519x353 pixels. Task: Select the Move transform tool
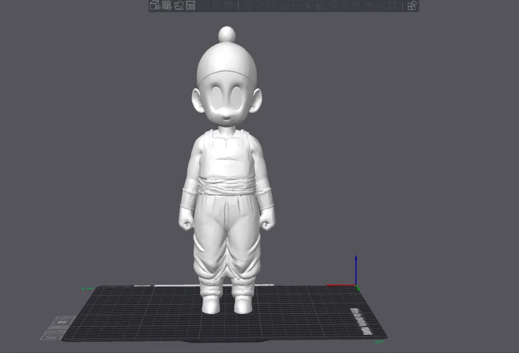click(248, 6)
